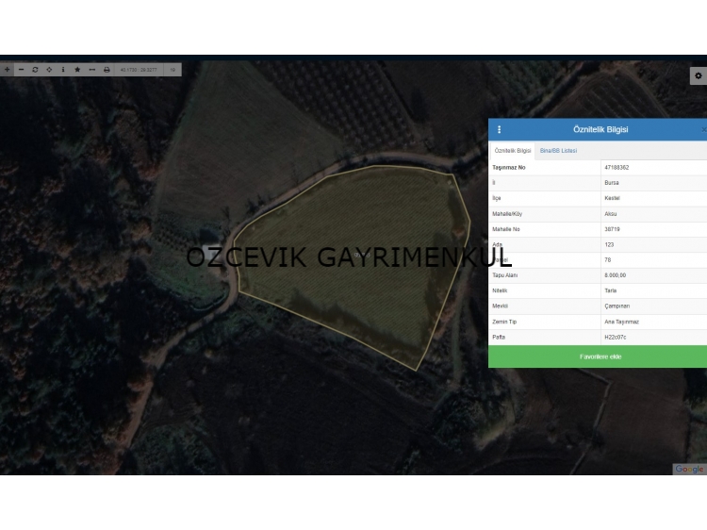The image size is (707, 530).
Task: Click the Mevkii value Çampınarı
Action: coord(617,306)
